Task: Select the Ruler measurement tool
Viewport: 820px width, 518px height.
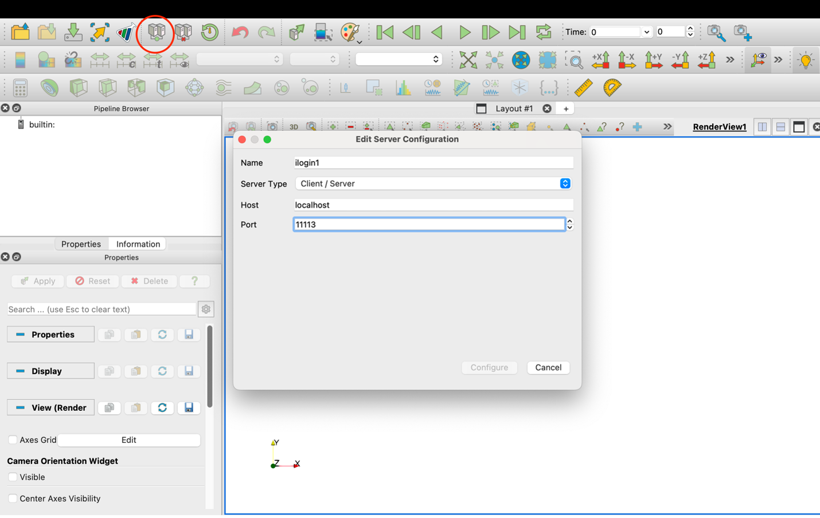Action: pyautogui.click(x=583, y=88)
